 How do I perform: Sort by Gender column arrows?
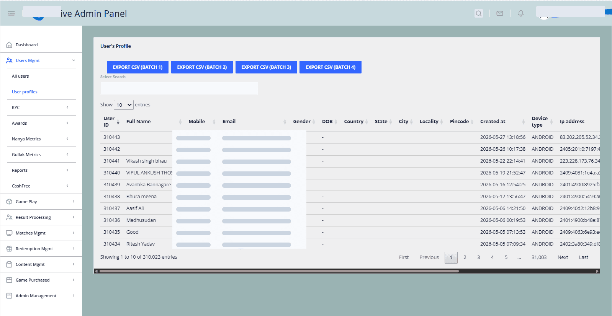coord(314,122)
